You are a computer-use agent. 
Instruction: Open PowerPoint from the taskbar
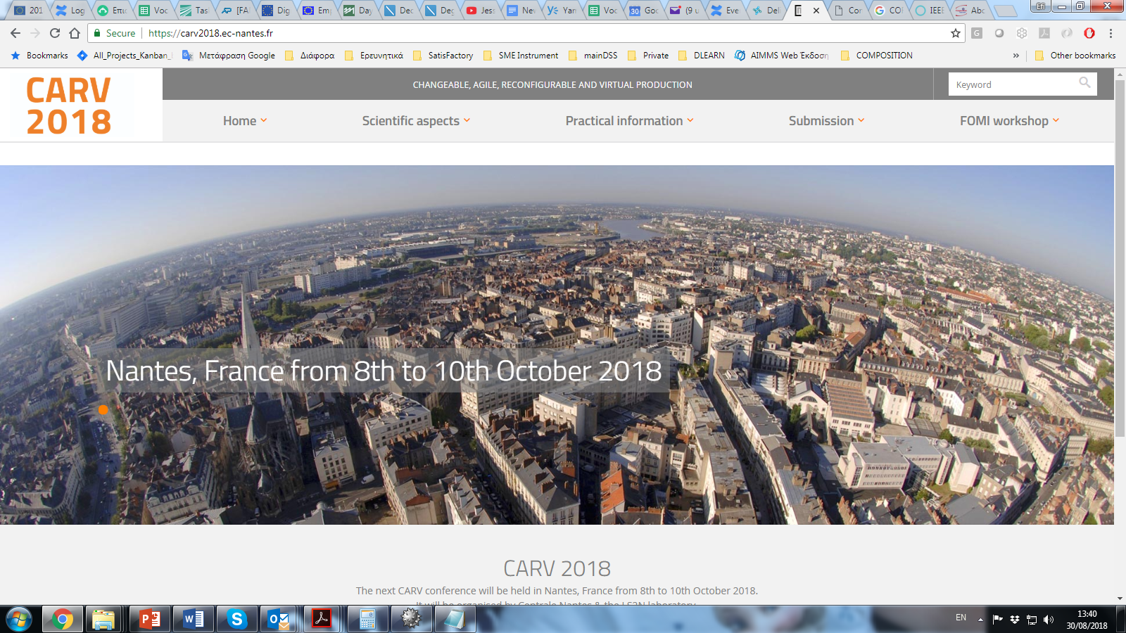tap(150, 620)
